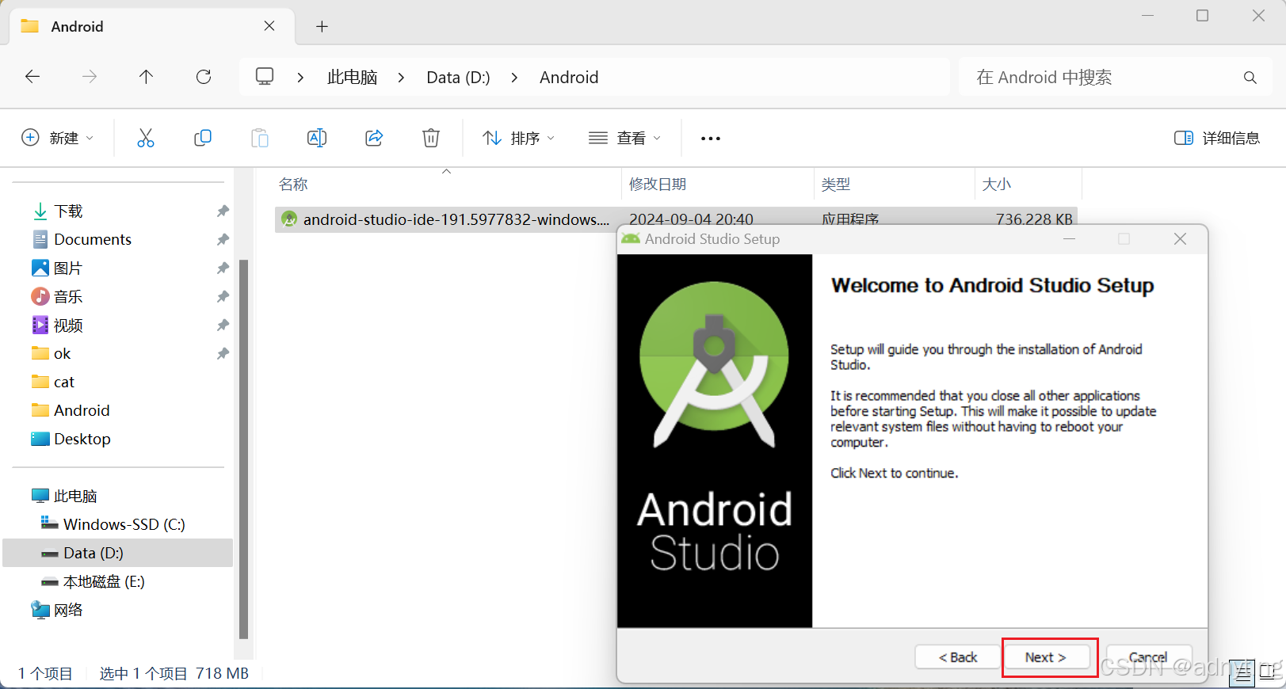Click the Delete trash icon

(431, 138)
